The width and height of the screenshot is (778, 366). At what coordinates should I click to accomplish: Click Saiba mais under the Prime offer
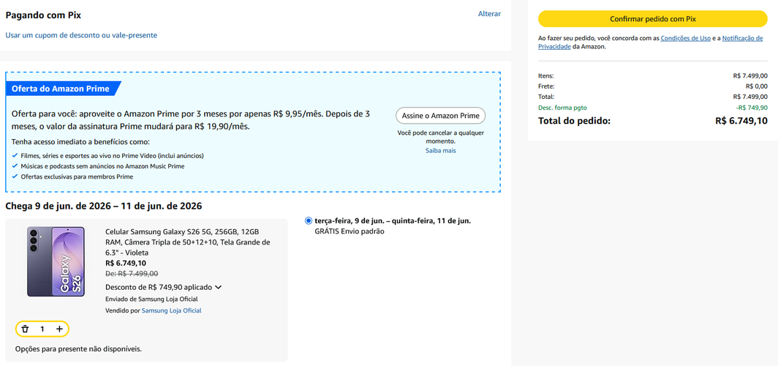[441, 151]
